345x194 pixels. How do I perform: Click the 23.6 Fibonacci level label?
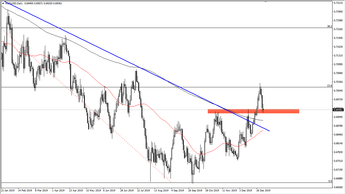(329, 86)
